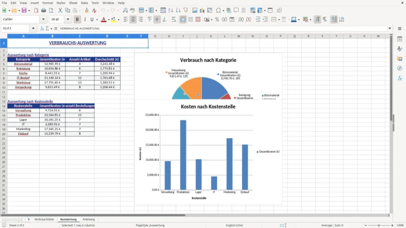Open the Font Name dropdown arrow
Image resolution: width=406 pixels, height=228 pixels.
43,19
